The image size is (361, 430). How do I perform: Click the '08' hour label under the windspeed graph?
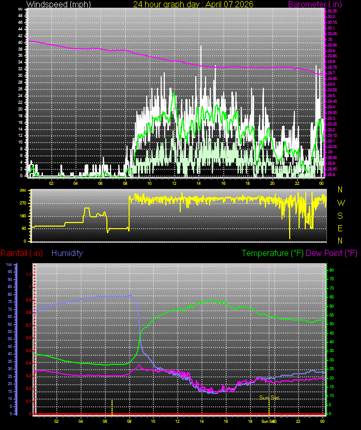pyautogui.click(x=125, y=183)
